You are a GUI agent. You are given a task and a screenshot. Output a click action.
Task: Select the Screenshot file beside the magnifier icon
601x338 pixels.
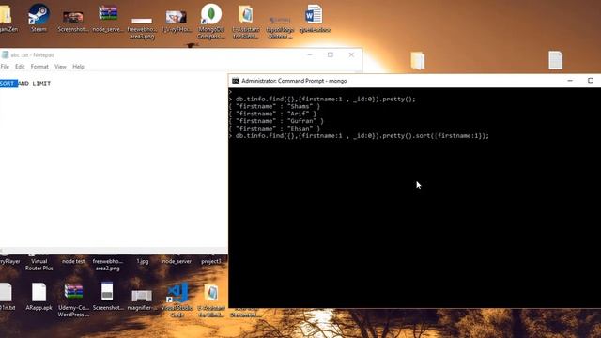(x=107, y=292)
